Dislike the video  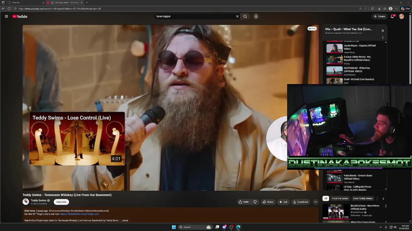(255, 202)
